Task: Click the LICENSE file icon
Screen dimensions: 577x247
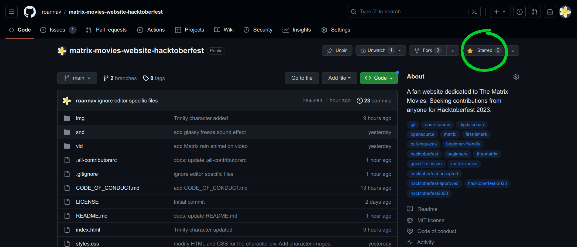Action: pos(67,202)
